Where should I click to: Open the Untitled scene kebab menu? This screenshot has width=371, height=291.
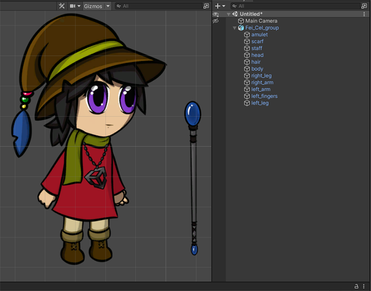(364, 14)
